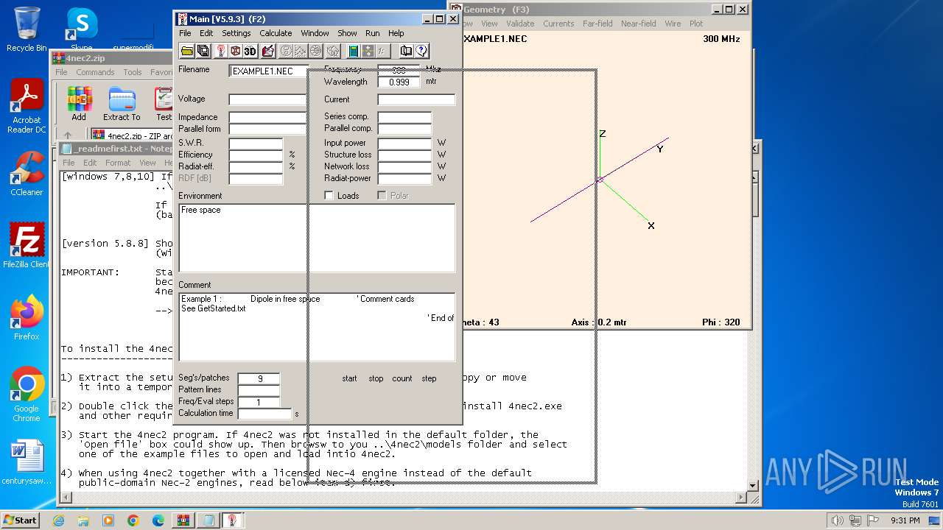Click the pentagon pattern toolbar icon
943x530 pixels.
333,51
